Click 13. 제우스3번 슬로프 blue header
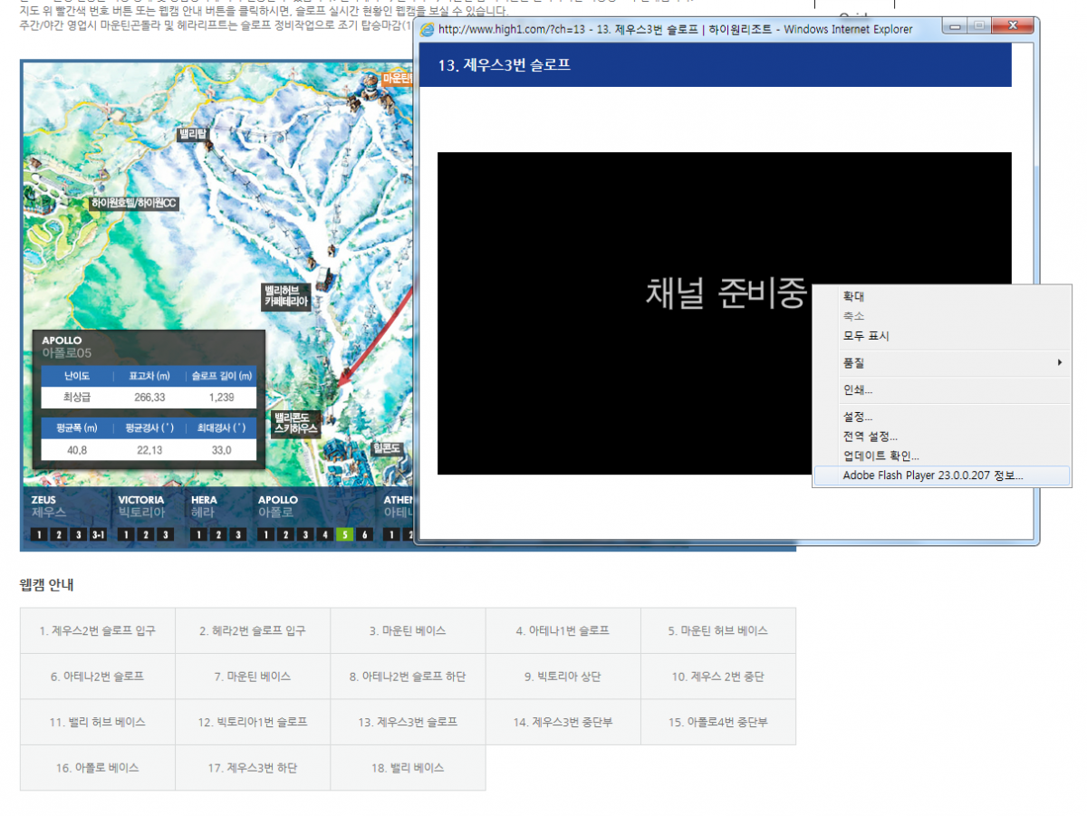This screenshot has height=816, width=1087. coord(716,65)
